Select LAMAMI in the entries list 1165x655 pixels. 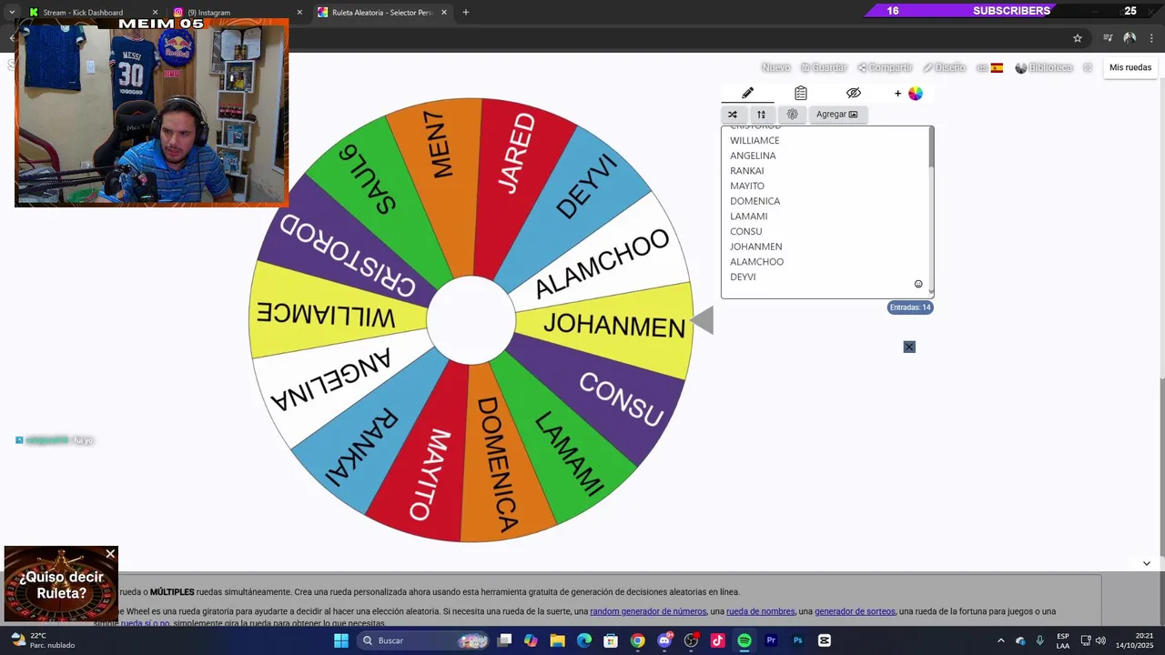click(748, 217)
